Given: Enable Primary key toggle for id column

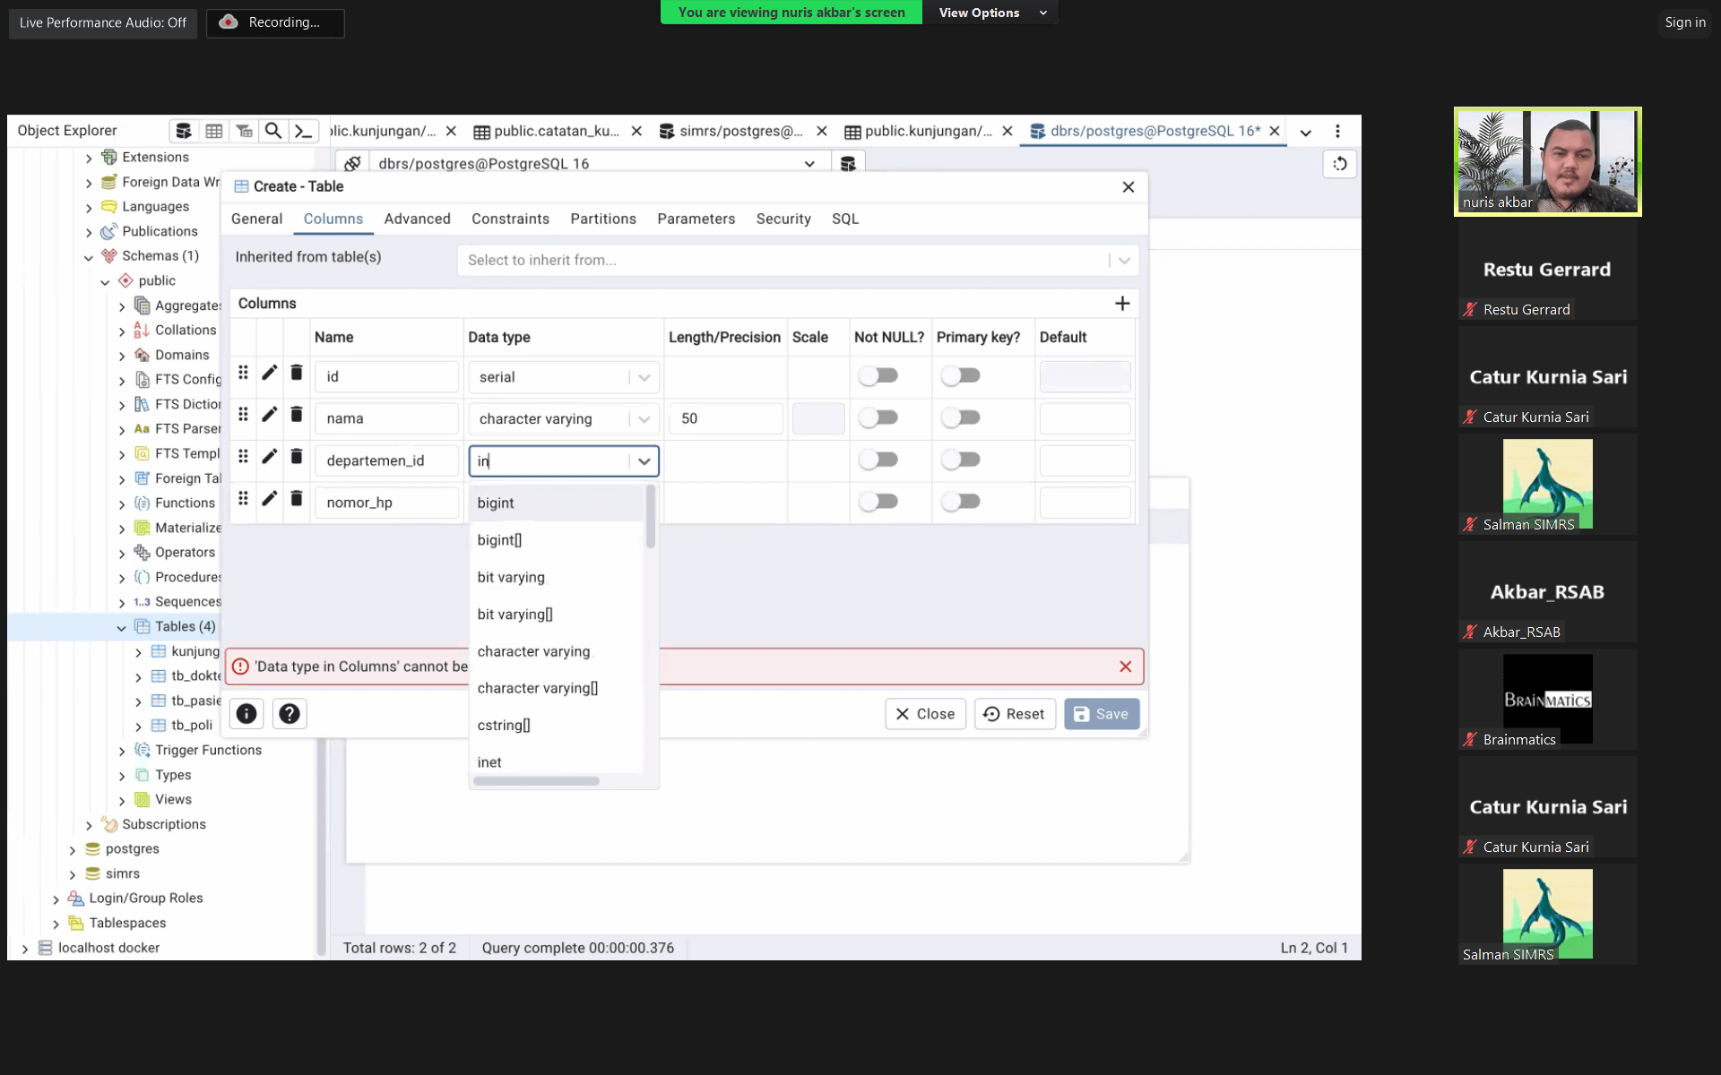Looking at the screenshot, I should [x=960, y=376].
